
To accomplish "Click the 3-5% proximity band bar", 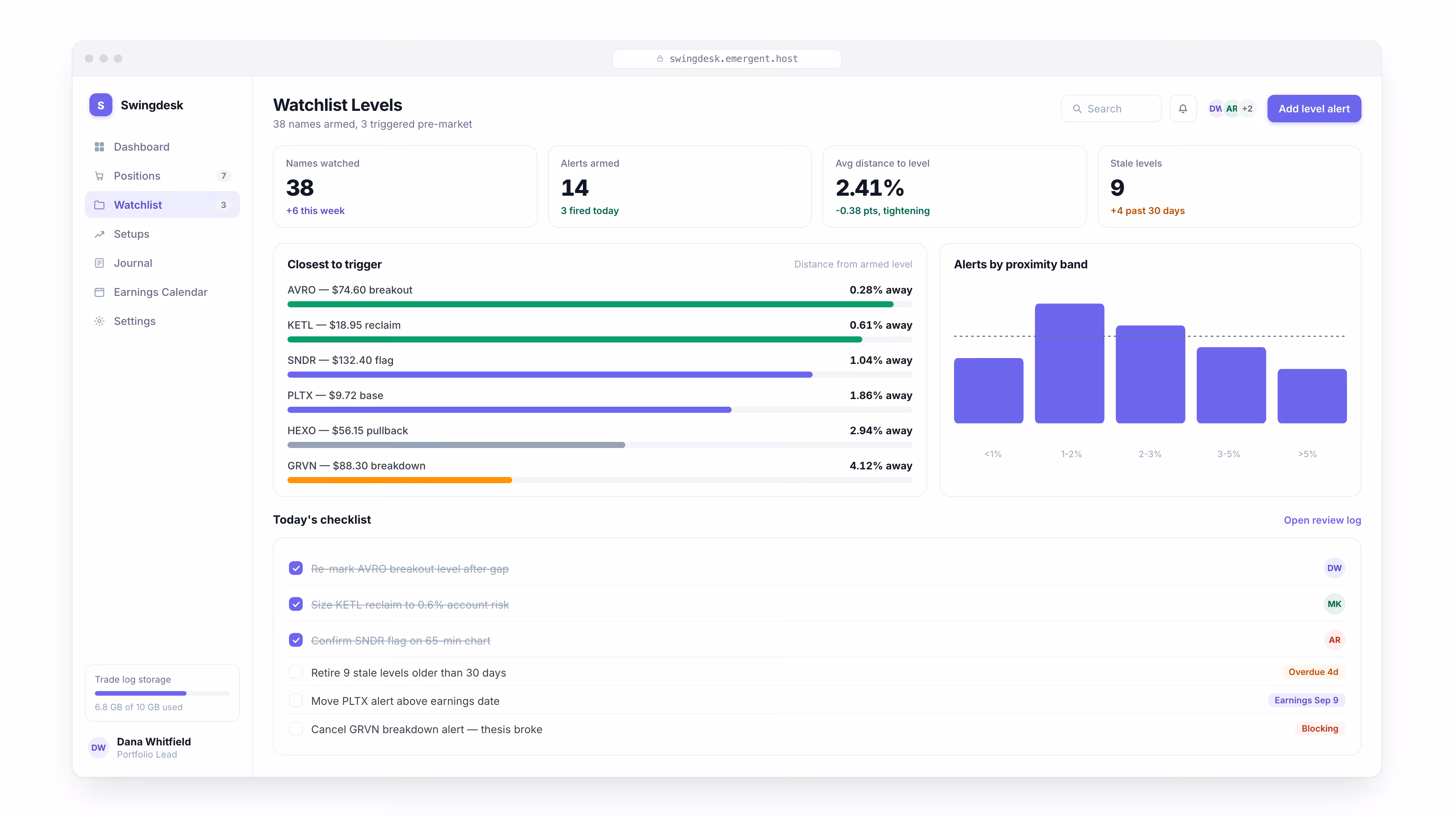I will click(1231, 385).
